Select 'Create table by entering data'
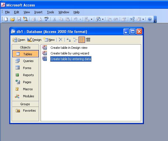The image size is (168, 141). 71,59
